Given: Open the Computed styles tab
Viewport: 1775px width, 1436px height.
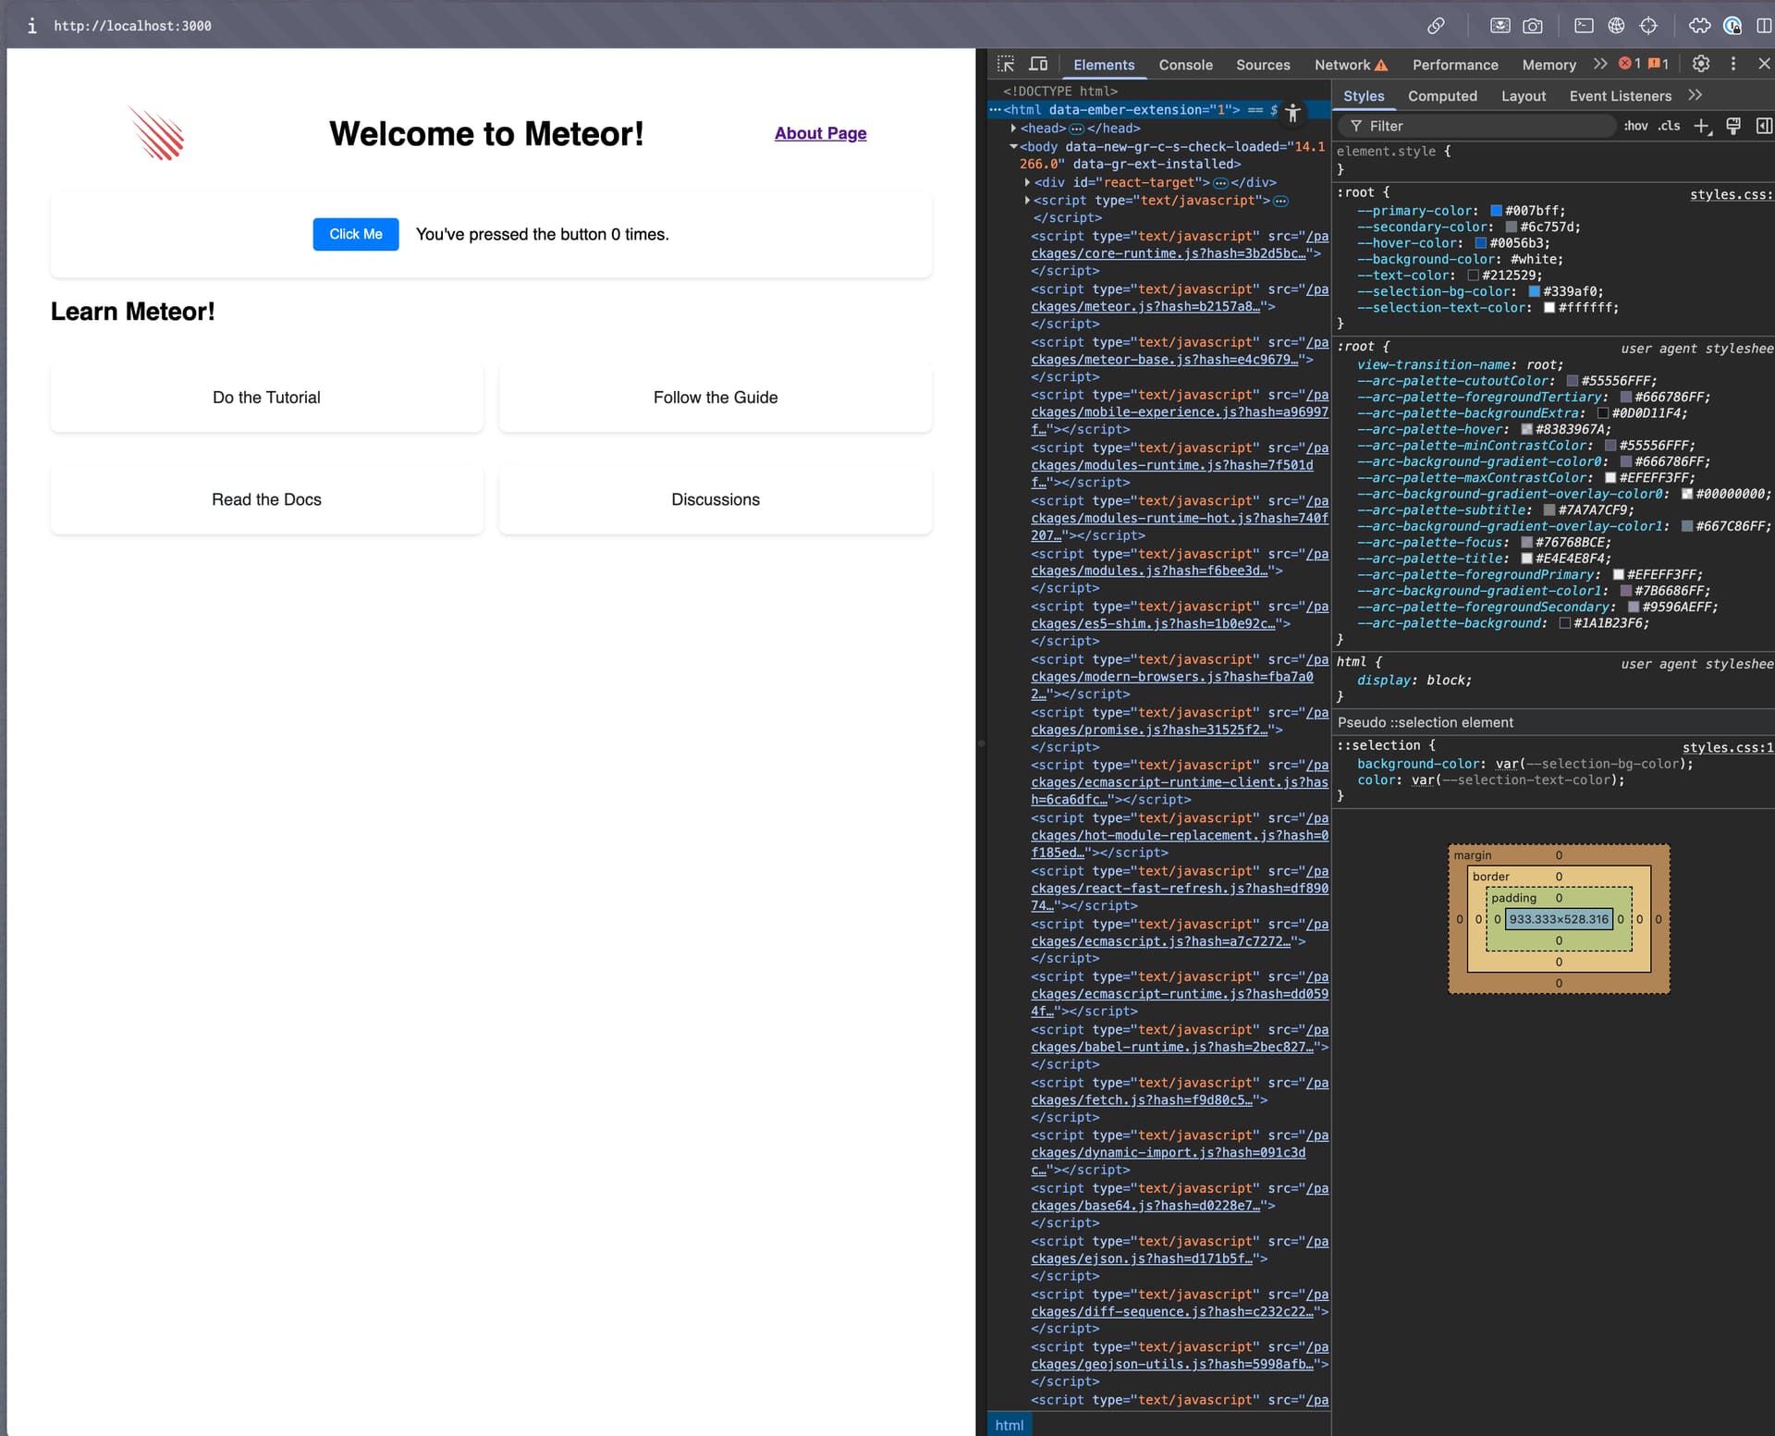Looking at the screenshot, I should [x=1441, y=96].
